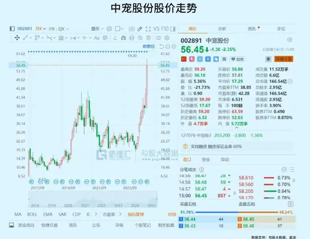Expand sub-indicator chevron after 市盈率
The image size is (310, 239).
pos(120,214)
